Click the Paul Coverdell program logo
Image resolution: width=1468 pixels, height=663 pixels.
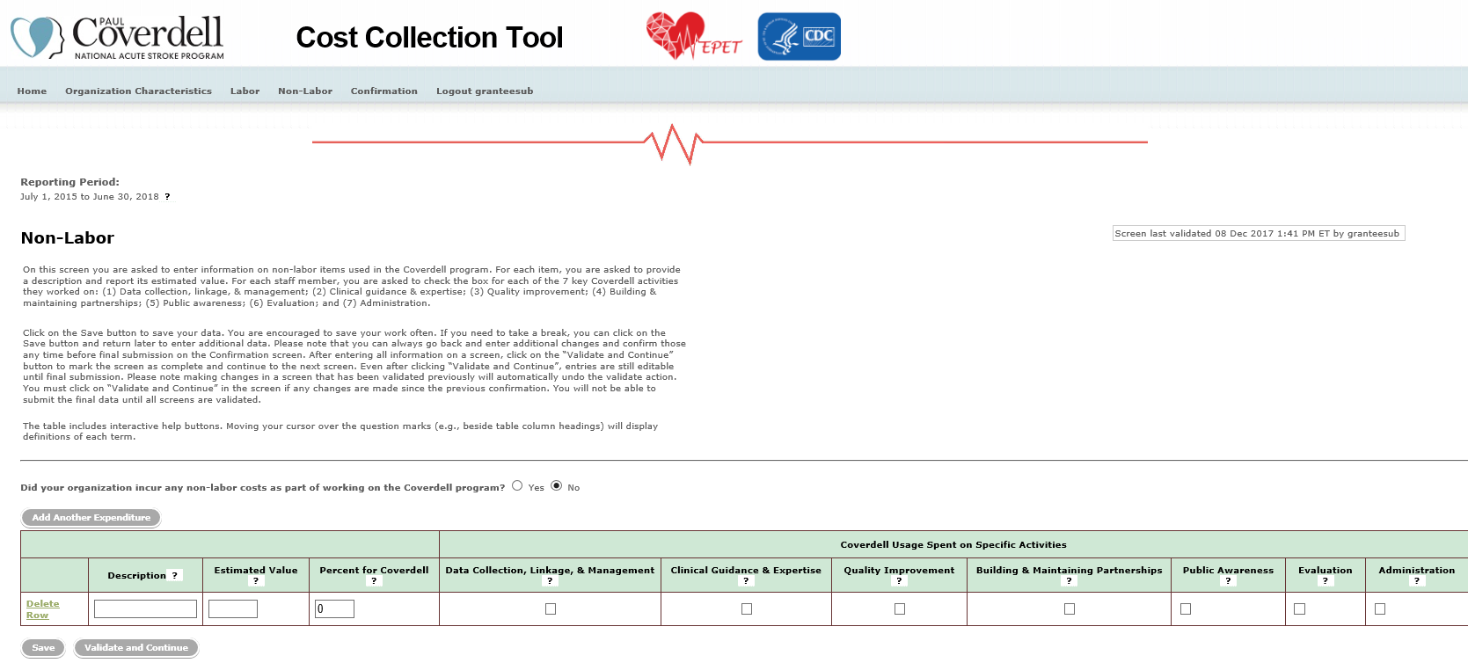coord(117,37)
